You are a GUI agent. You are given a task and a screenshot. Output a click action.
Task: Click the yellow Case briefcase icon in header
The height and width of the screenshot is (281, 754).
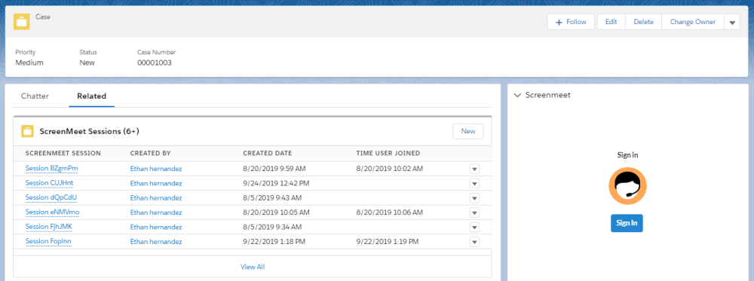(x=22, y=22)
